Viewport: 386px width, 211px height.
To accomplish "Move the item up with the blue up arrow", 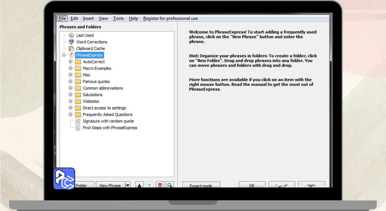I will (139, 184).
